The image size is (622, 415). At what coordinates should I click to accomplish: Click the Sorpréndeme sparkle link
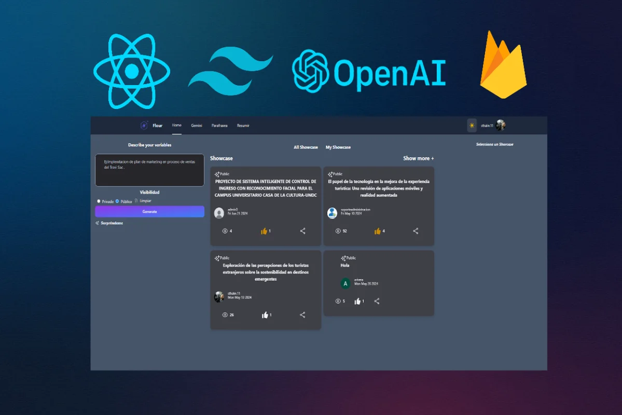[109, 223]
